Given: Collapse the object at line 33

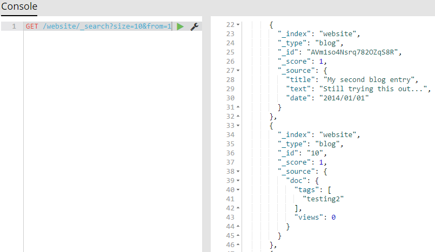Looking at the screenshot, I should [x=238, y=125].
